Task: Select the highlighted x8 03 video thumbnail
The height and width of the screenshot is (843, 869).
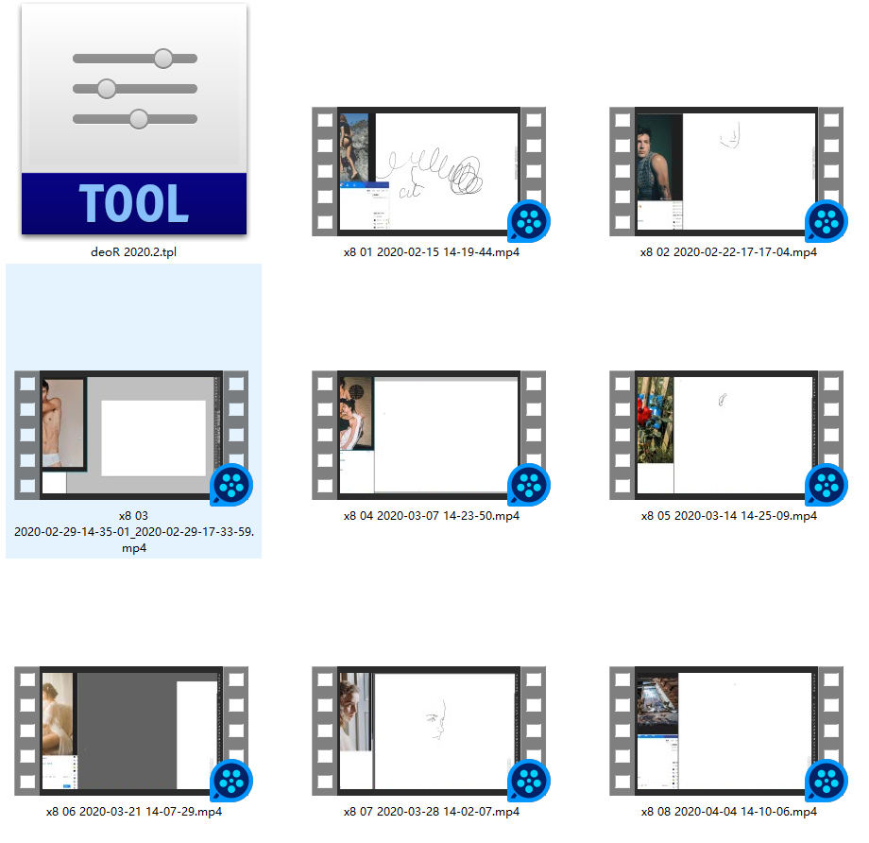Action: (x=131, y=434)
